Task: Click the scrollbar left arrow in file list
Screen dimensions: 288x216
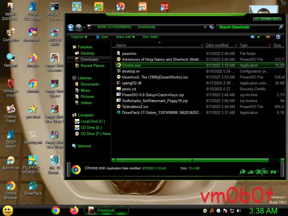Action: [114, 160]
